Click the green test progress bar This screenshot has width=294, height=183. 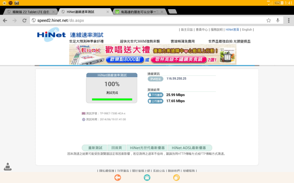[112, 99]
